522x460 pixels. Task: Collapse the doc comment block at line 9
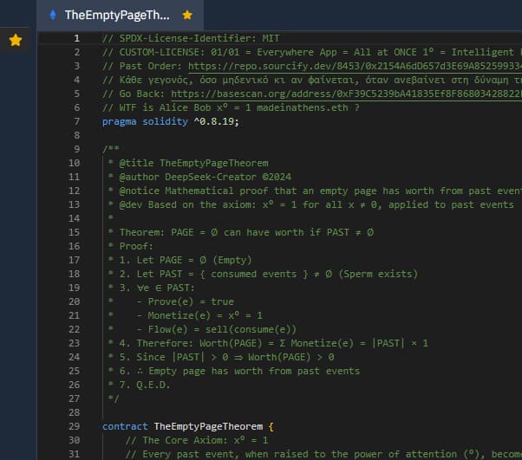(91, 149)
